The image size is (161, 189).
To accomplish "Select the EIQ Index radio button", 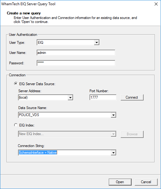I will click(x=16, y=125).
